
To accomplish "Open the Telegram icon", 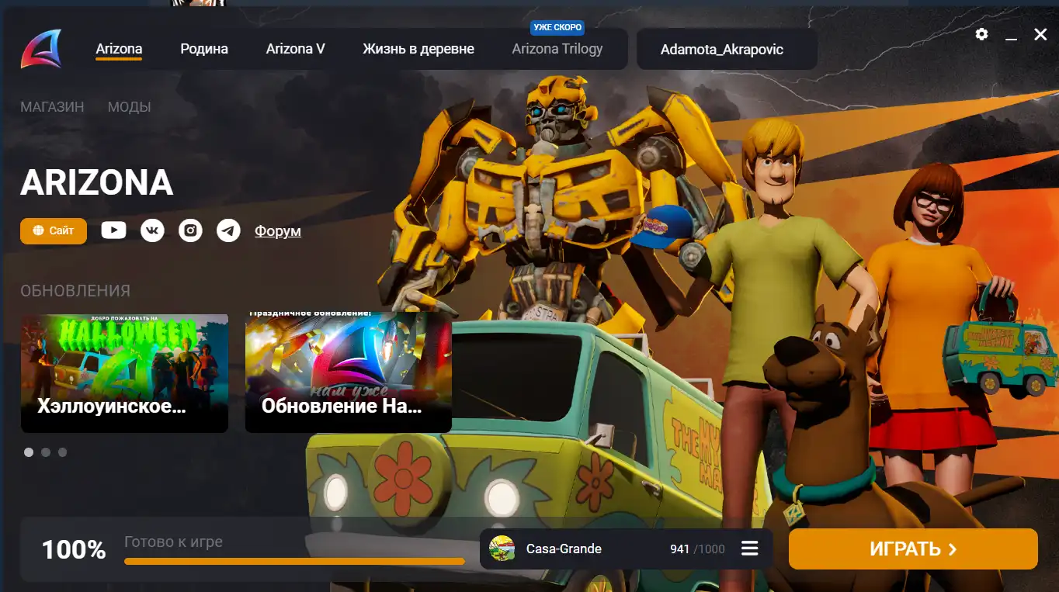I will click(228, 230).
